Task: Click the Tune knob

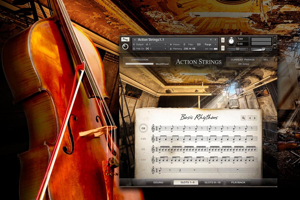Action: (231, 41)
